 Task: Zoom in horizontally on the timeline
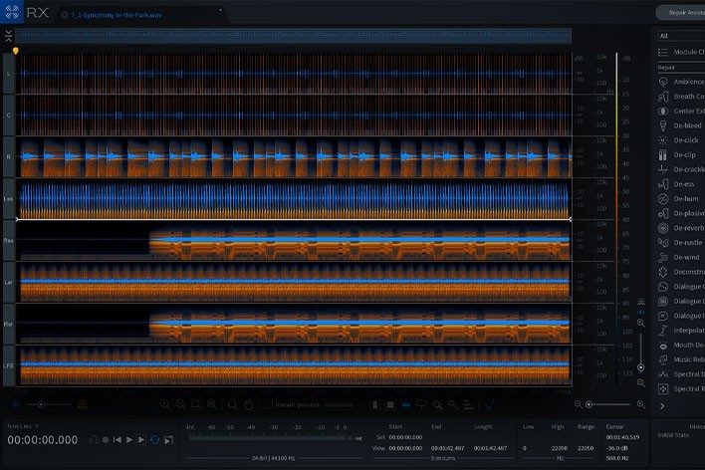(x=640, y=405)
